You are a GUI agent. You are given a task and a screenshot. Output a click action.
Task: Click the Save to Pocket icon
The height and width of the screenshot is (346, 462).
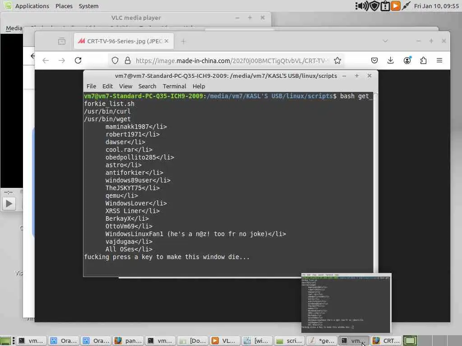374,61
